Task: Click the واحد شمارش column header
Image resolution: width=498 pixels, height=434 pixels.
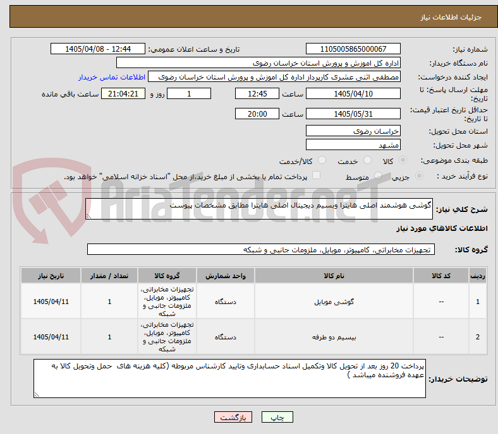Action: point(225,276)
